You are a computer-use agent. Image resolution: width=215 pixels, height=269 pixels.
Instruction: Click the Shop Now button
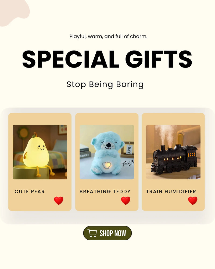107,233
